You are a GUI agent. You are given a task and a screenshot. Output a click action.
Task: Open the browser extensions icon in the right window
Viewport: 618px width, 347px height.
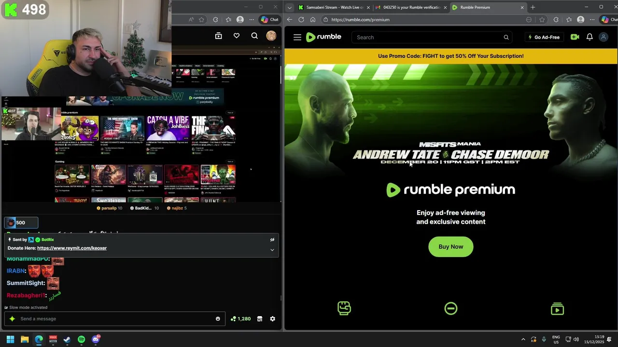[556, 20]
